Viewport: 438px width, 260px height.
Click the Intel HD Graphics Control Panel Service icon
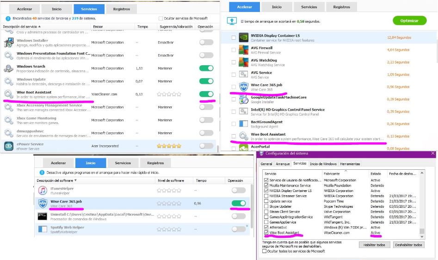[244, 111]
